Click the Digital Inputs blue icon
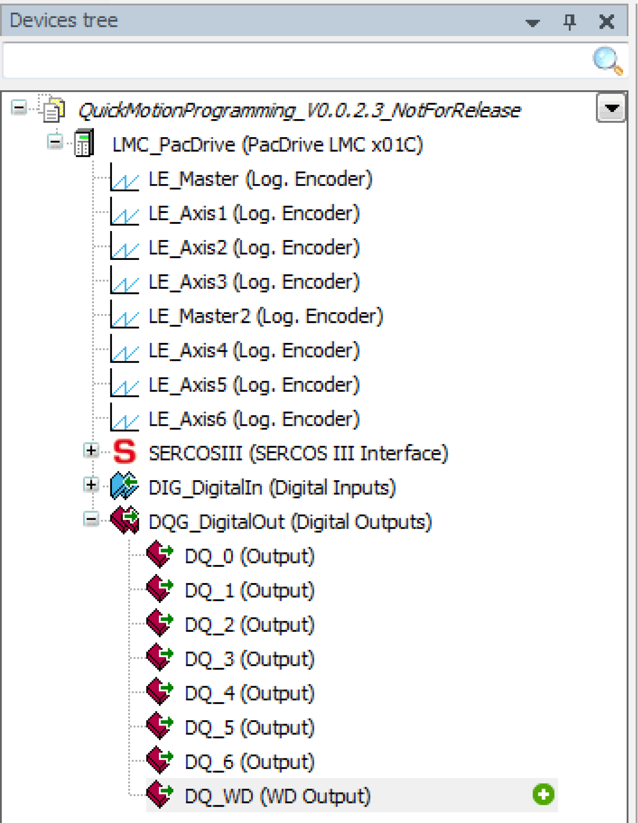Screen dimensions: 638x823 124,486
